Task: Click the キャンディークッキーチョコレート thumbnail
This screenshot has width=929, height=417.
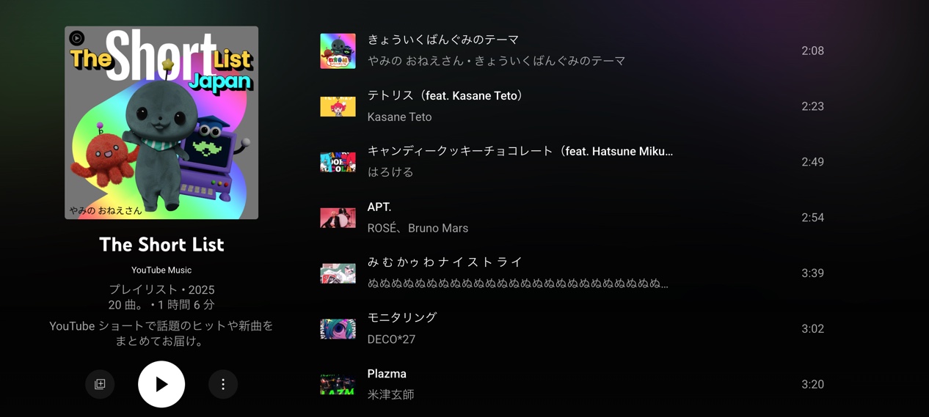Action: click(x=338, y=162)
